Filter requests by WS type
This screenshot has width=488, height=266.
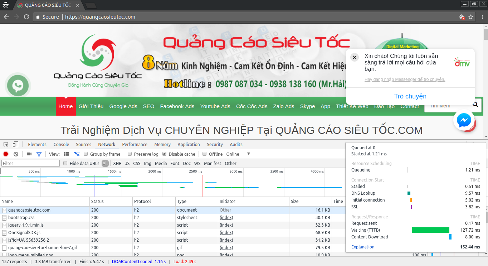[197, 163]
